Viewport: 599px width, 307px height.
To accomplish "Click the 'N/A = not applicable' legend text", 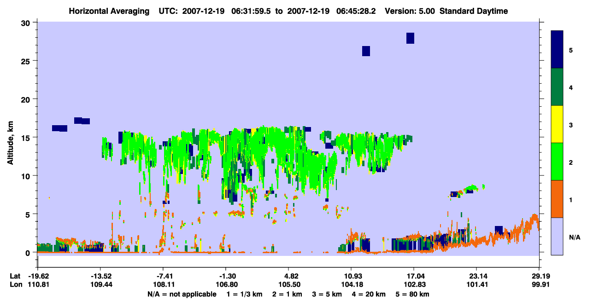I will [182, 294].
